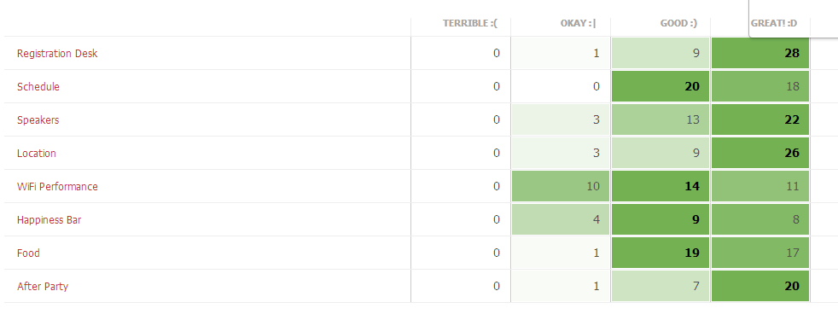Click the WiFi Performance label
This screenshot has width=838, height=326.
(57, 187)
